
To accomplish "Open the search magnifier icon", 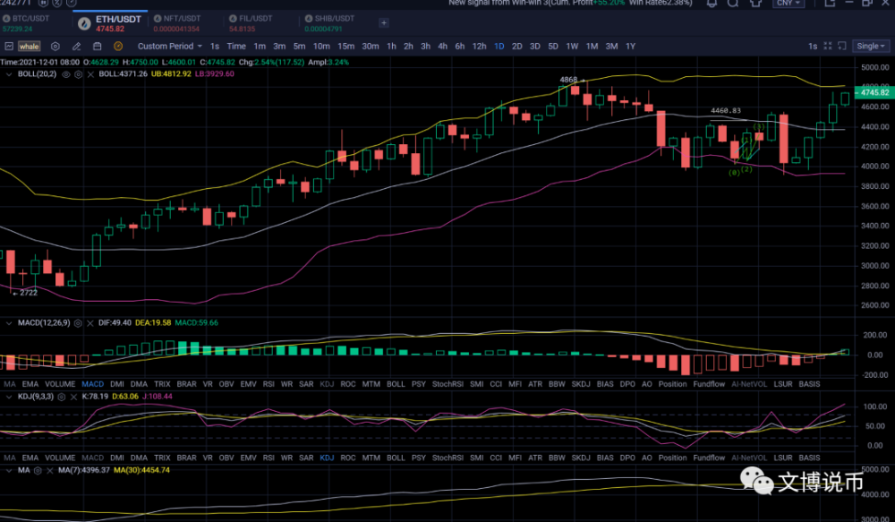I will (733, 4).
